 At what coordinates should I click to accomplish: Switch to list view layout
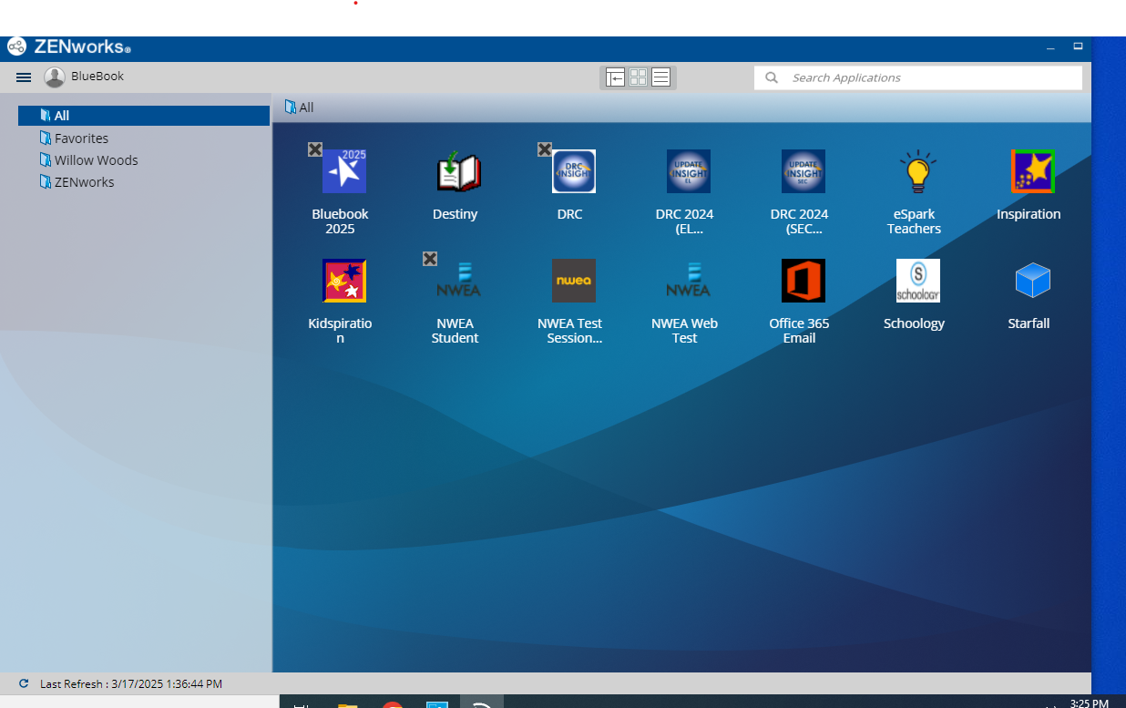661,77
